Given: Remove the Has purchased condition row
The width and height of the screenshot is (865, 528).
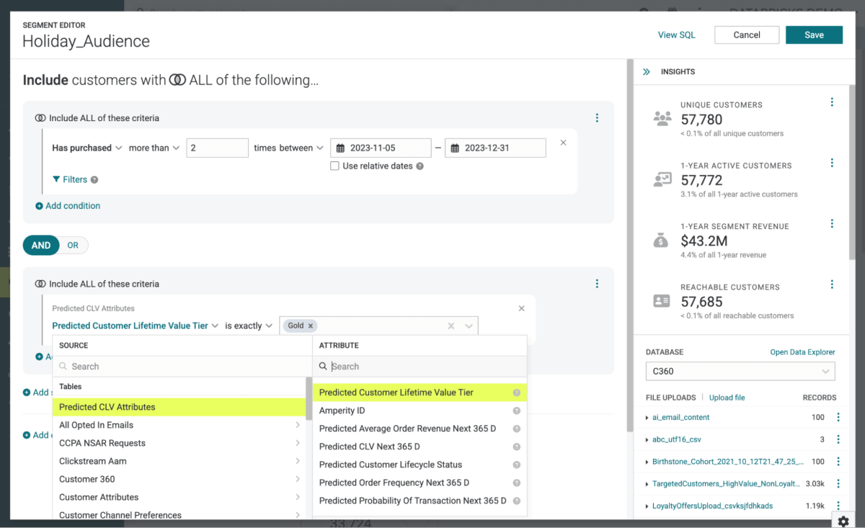Looking at the screenshot, I should tap(563, 143).
